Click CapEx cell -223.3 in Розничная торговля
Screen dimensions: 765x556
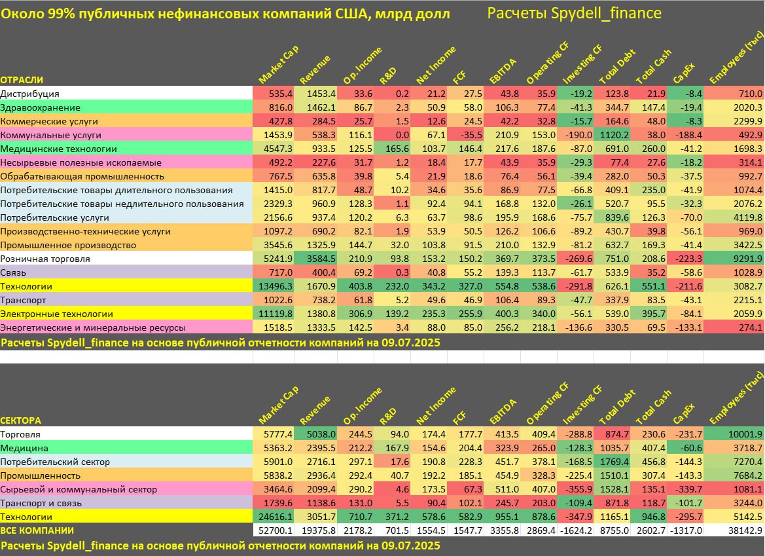click(x=685, y=259)
